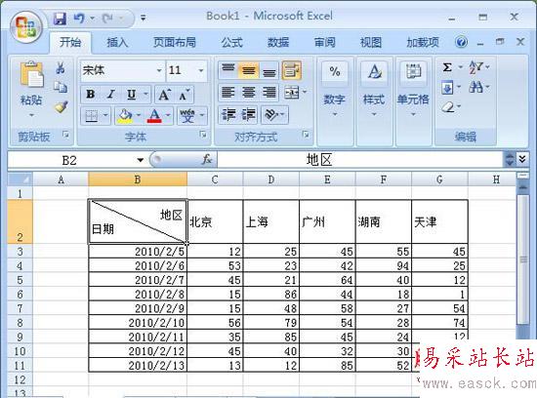
Task: Increase indent of cell content
Action: [249, 115]
